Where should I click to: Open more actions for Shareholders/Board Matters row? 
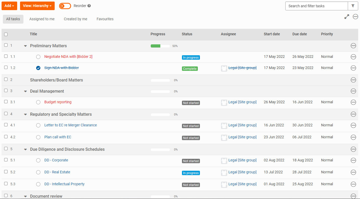[353, 80]
